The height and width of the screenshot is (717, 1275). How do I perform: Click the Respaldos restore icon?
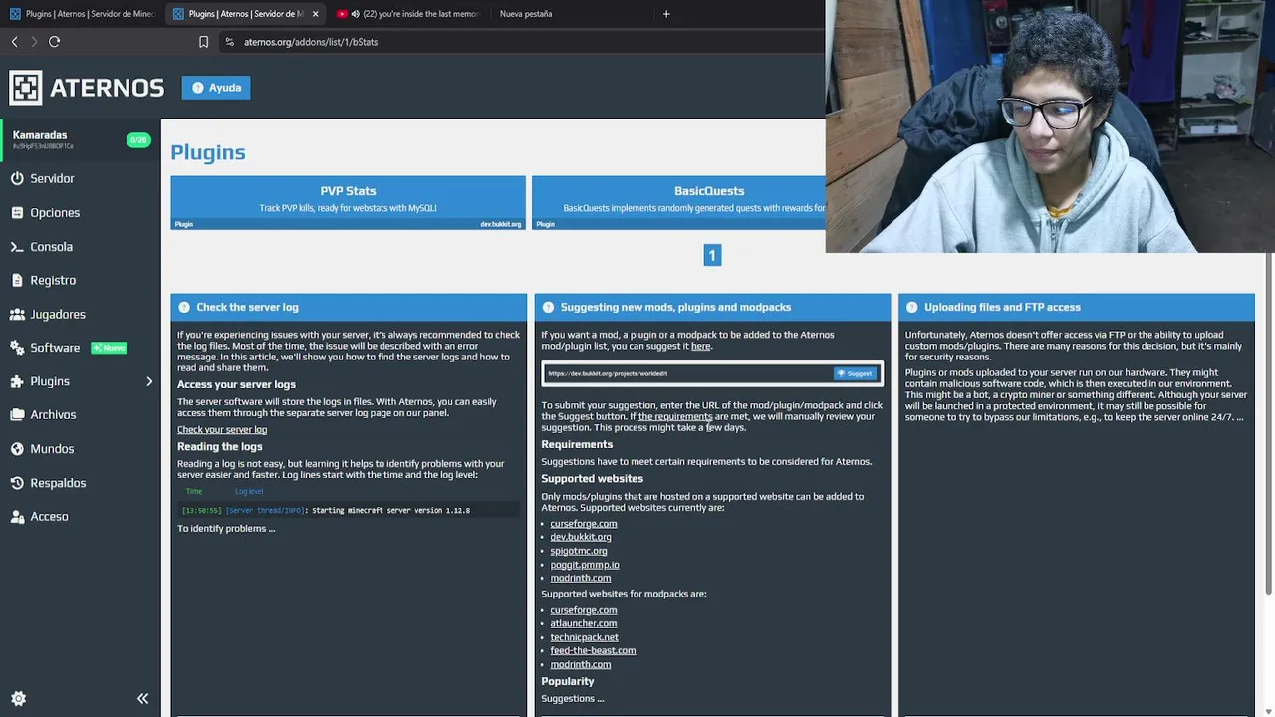coord(17,483)
